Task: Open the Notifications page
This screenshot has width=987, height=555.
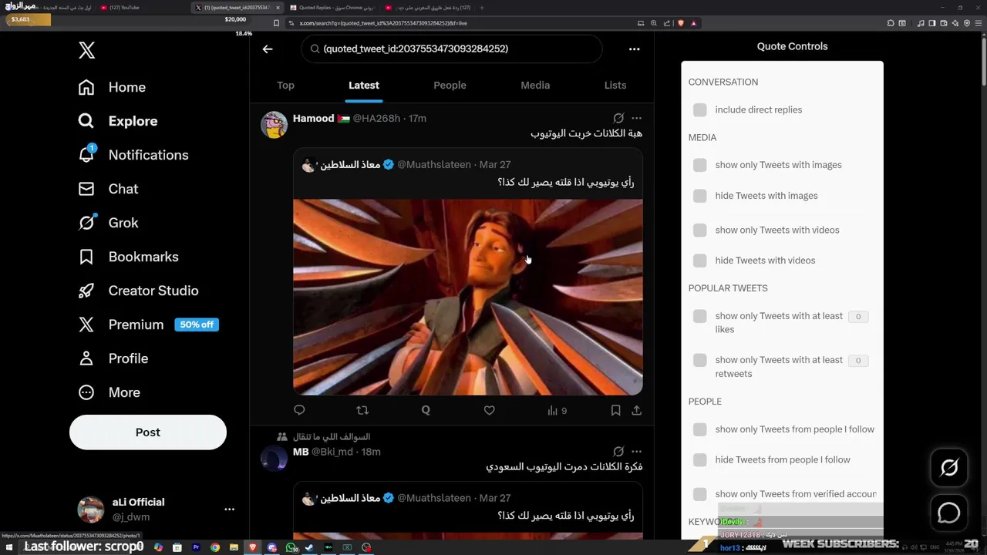Action: click(133, 155)
